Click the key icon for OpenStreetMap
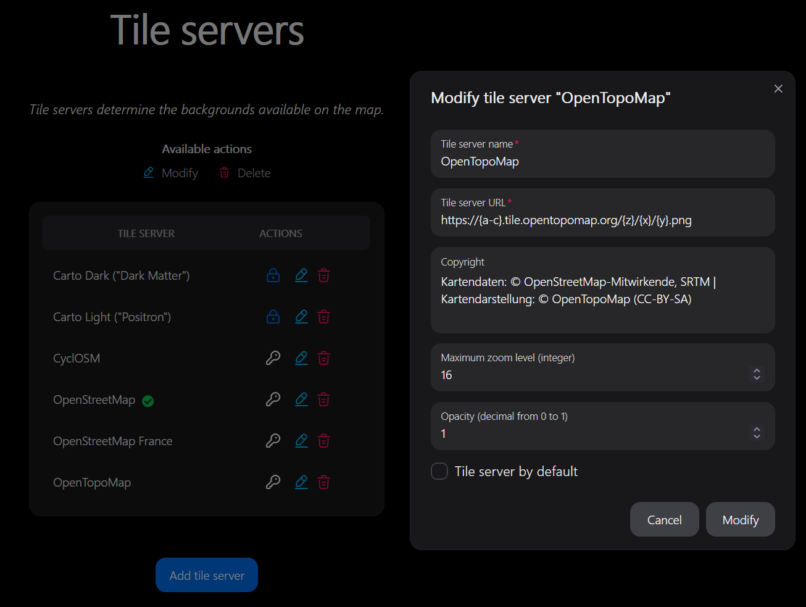The height and width of the screenshot is (607, 806). click(273, 400)
